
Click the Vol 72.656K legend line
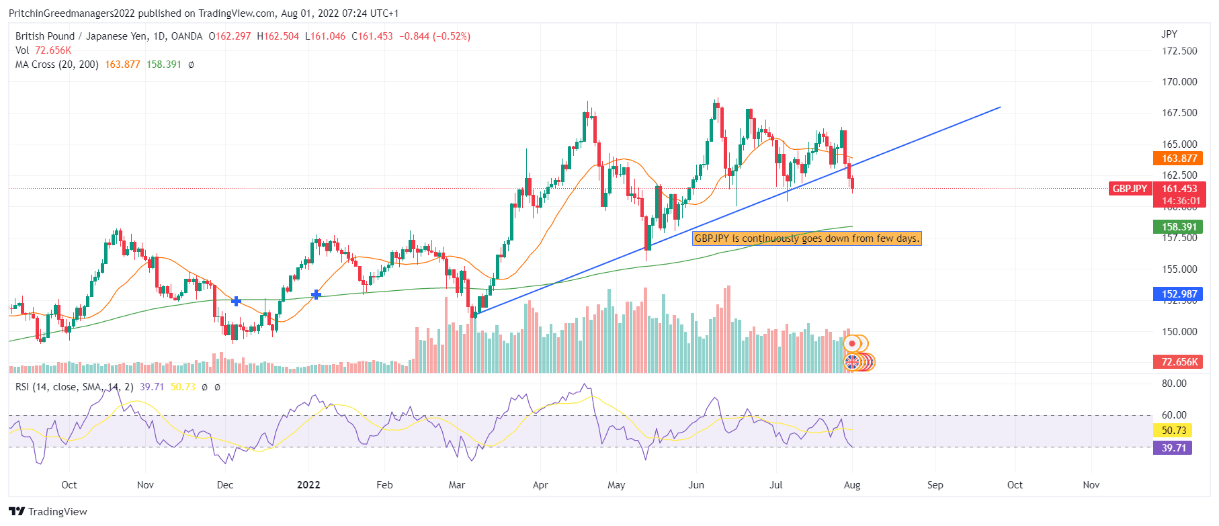click(43, 50)
